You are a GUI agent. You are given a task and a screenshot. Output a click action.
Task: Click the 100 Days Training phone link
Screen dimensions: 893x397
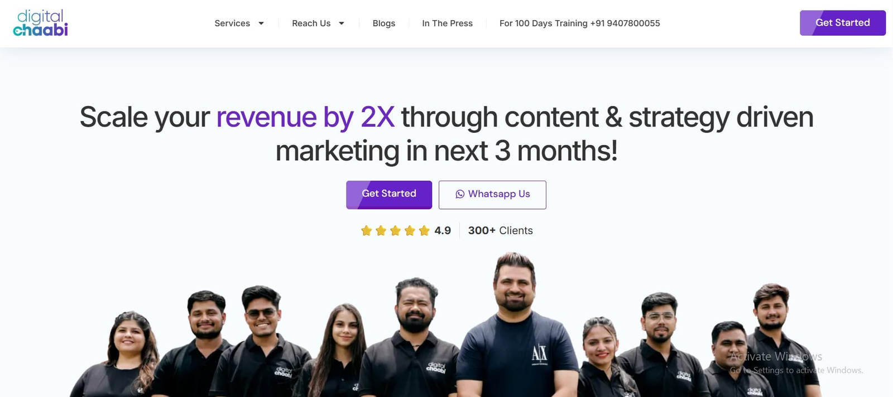click(x=579, y=23)
